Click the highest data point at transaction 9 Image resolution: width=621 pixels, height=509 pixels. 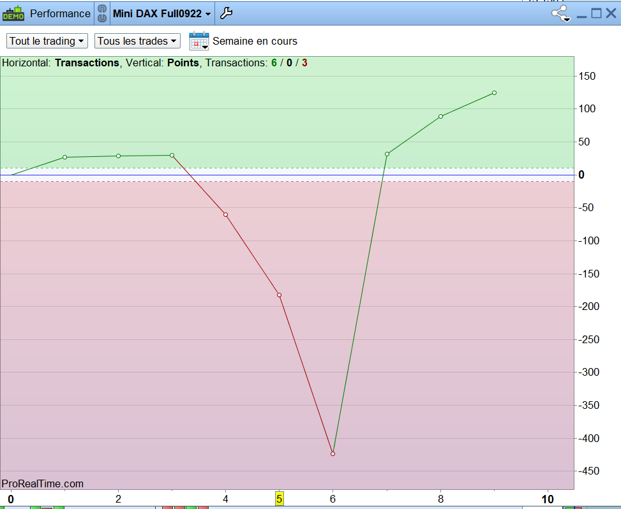(x=494, y=92)
